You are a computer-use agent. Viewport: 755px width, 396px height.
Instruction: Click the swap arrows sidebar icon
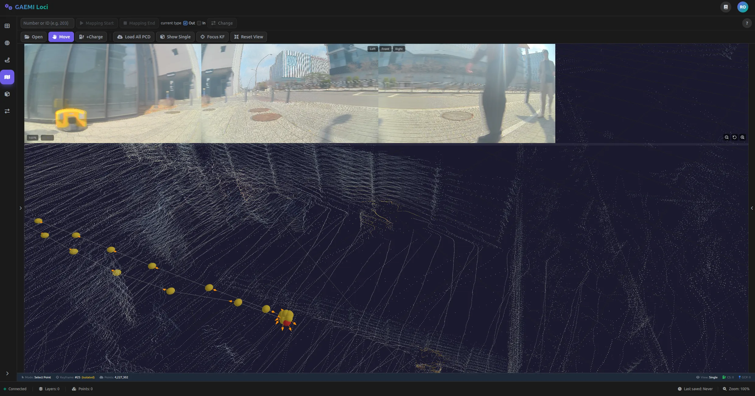click(x=7, y=111)
